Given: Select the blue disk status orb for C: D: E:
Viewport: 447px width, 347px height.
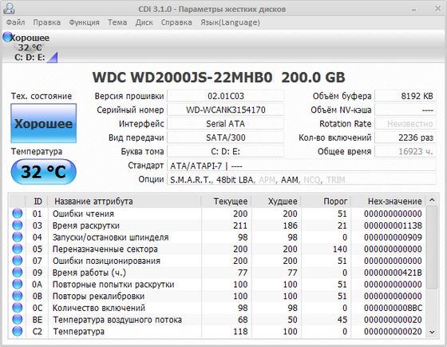Looking at the screenshot, I should tap(7, 37).
